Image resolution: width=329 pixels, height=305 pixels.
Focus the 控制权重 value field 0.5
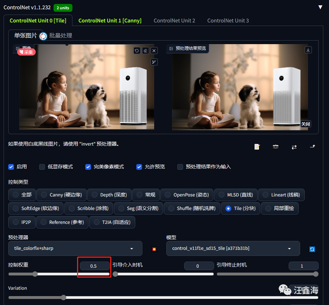tap(95, 266)
